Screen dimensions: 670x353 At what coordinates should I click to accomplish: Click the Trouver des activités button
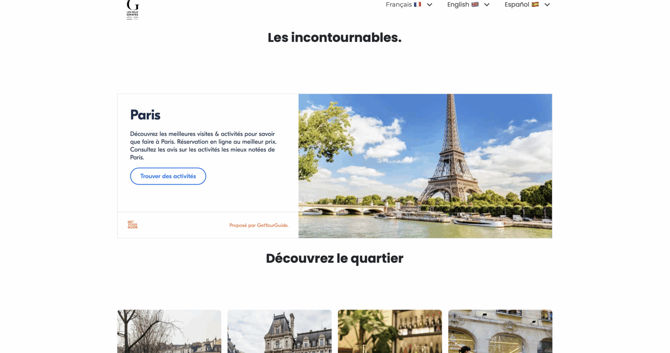(168, 176)
